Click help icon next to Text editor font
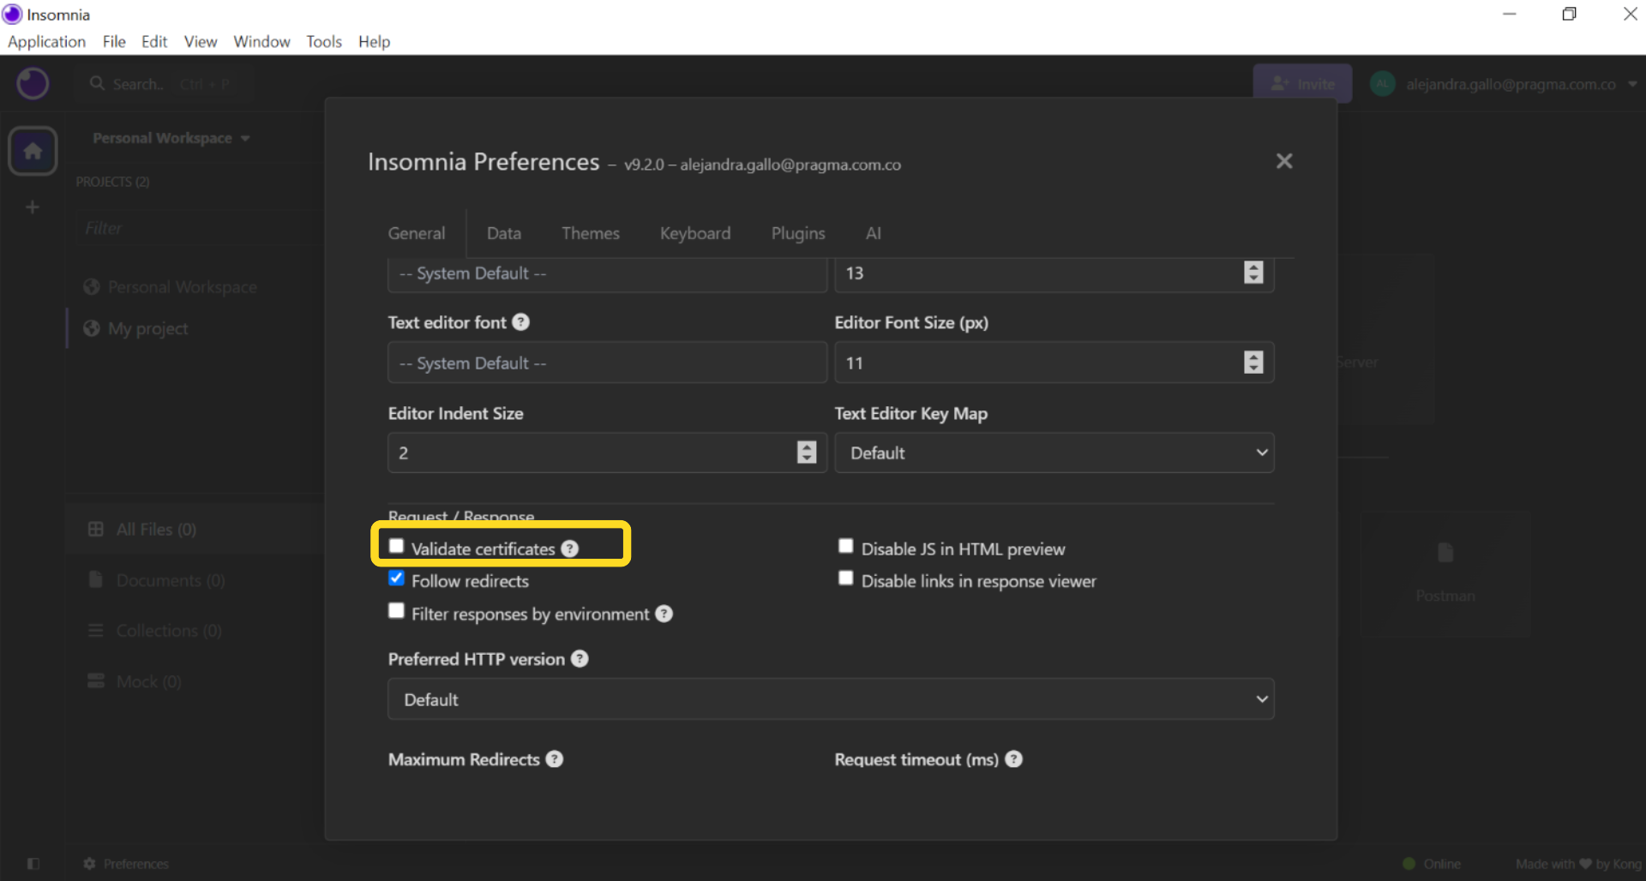Image resolution: width=1646 pixels, height=881 pixels. coord(520,322)
